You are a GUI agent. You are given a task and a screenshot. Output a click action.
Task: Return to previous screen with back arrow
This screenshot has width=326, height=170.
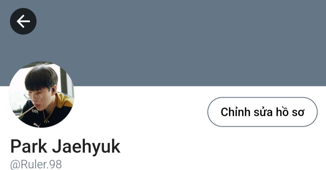[23, 21]
